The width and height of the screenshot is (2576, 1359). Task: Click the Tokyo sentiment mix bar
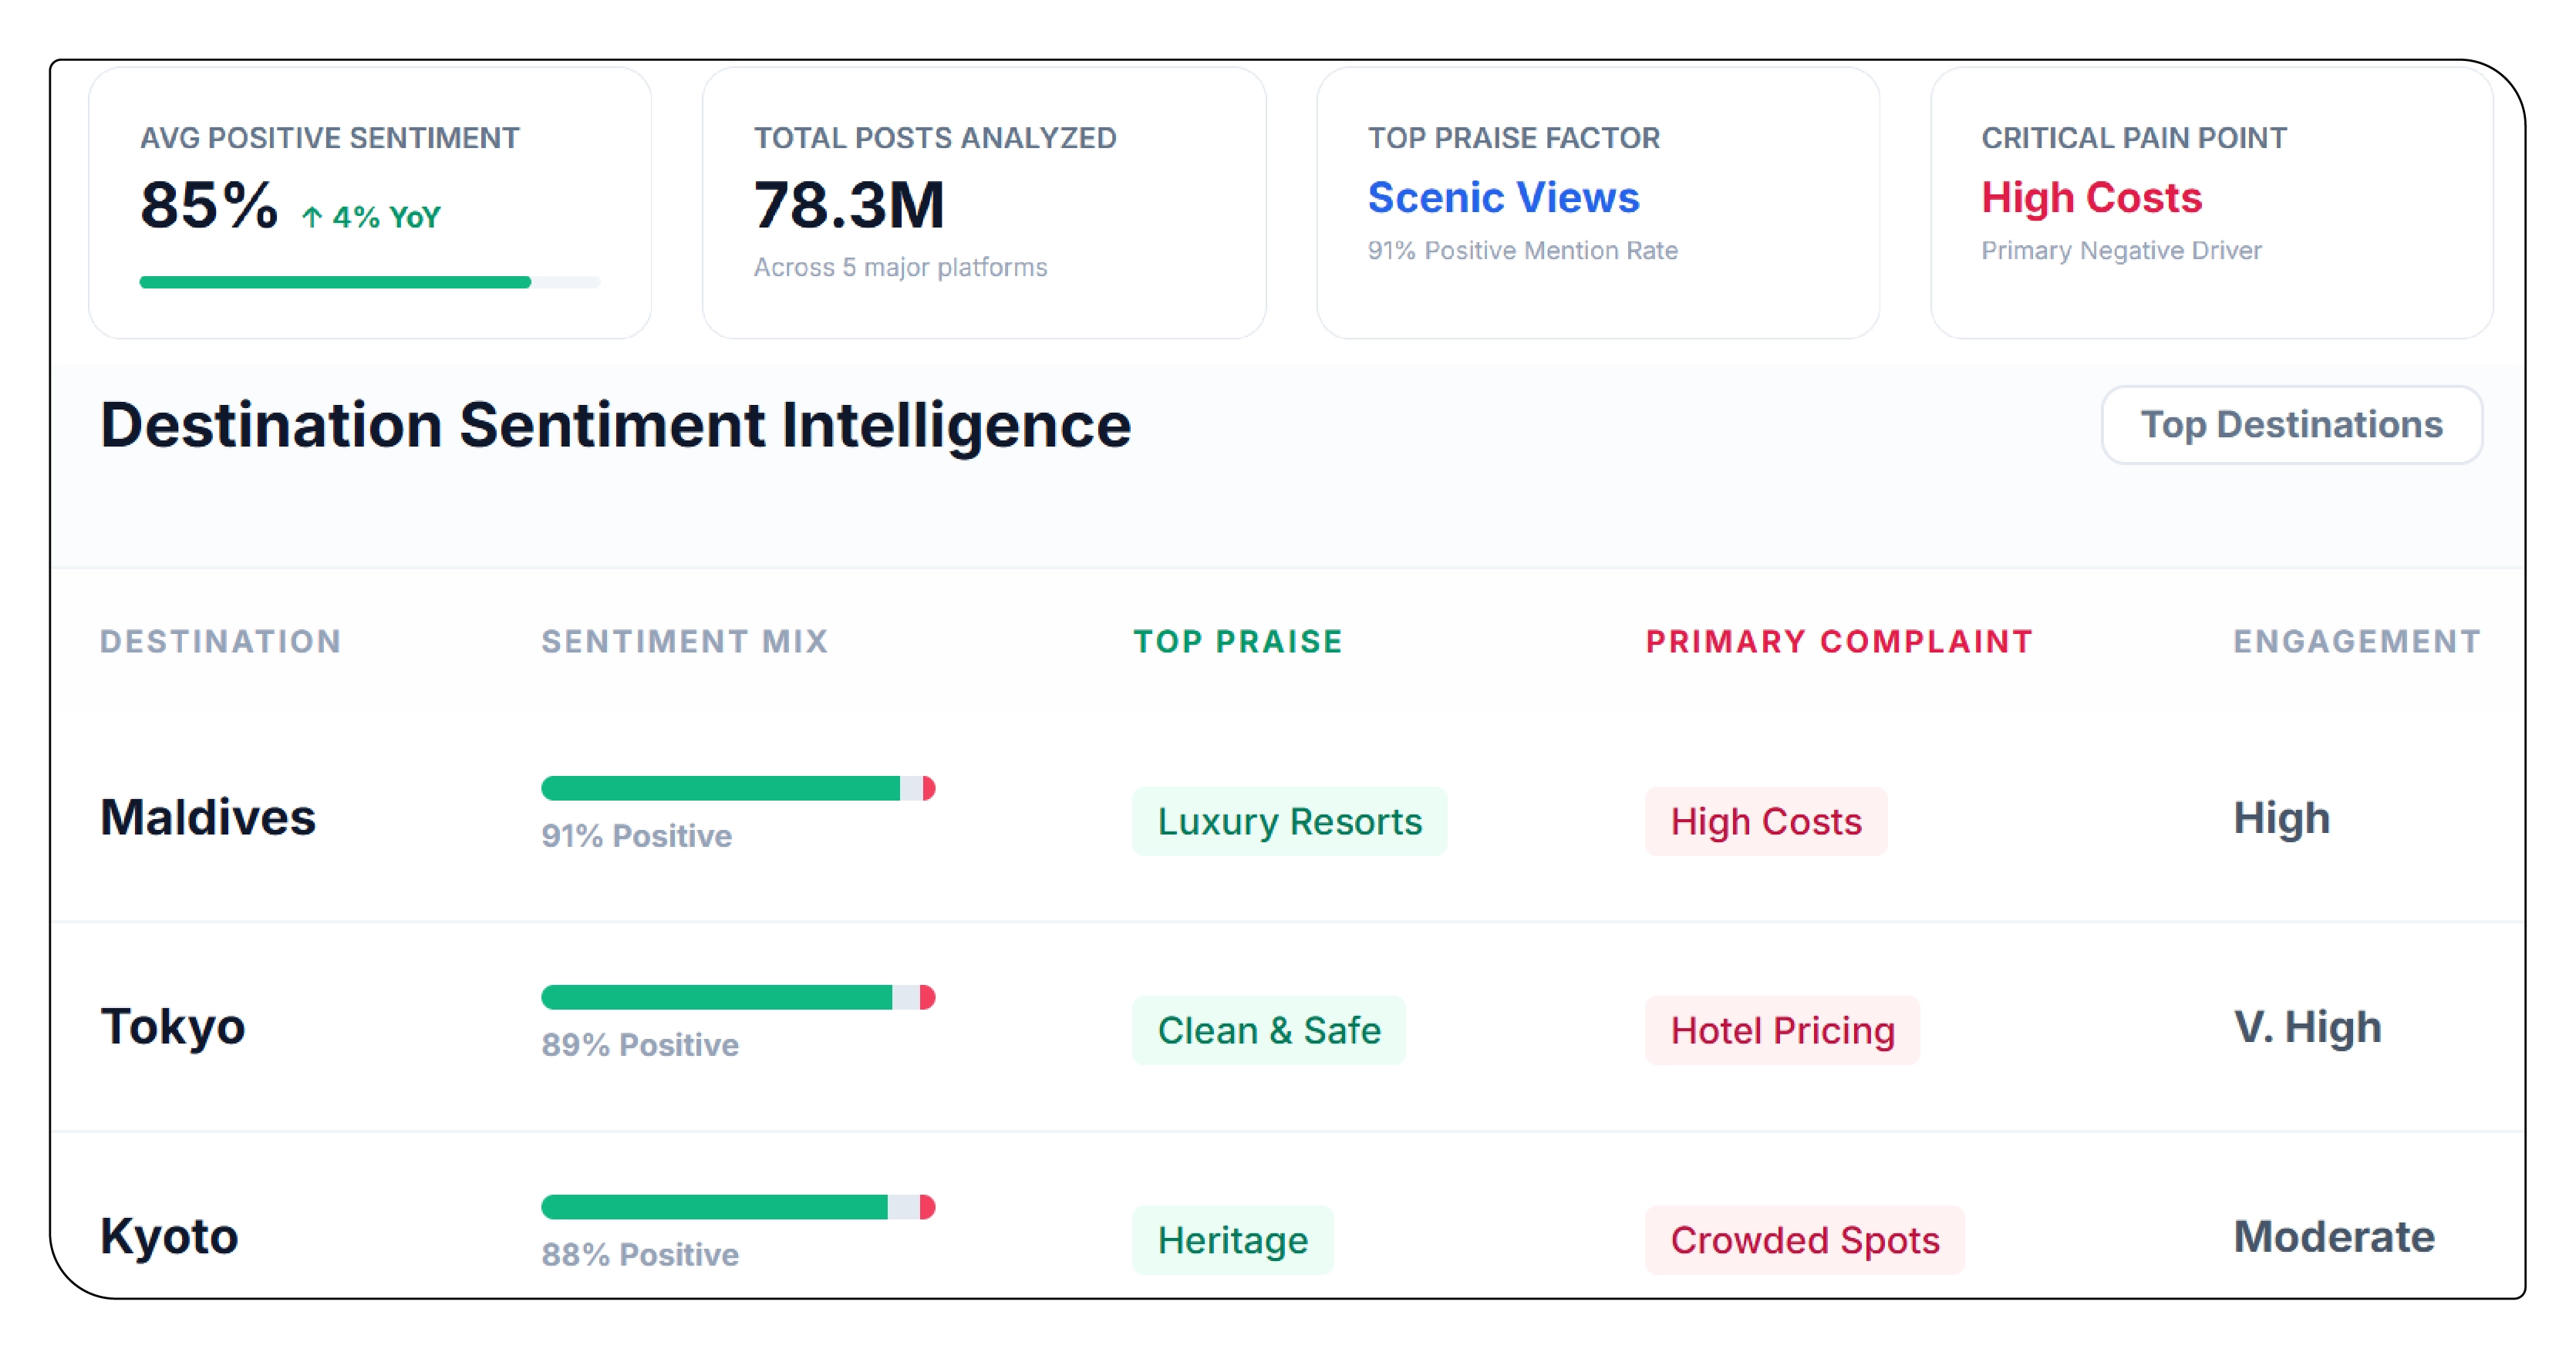pyautogui.click(x=738, y=997)
